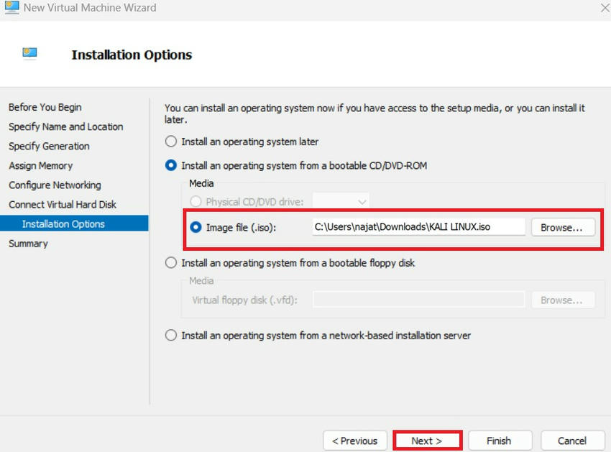
Task: Click the wizard icon in the title bar
Action: pos(11,8)
